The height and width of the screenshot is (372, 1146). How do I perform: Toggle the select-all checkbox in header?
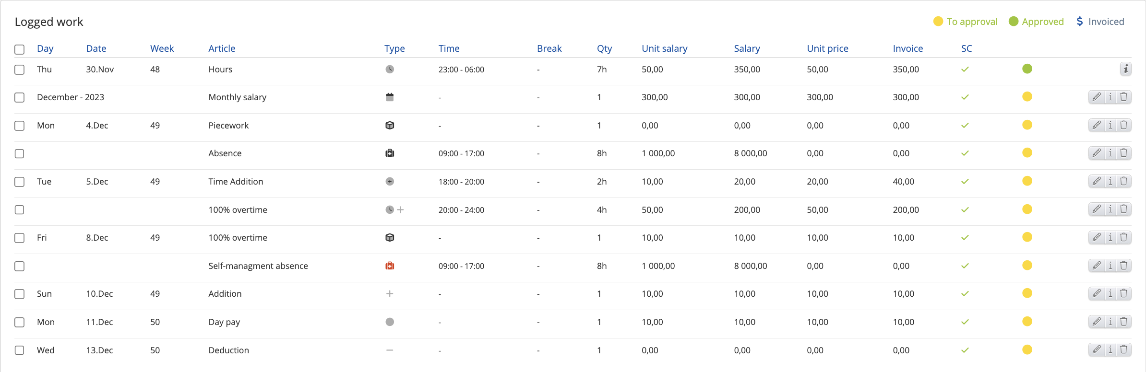pos(19,49)
